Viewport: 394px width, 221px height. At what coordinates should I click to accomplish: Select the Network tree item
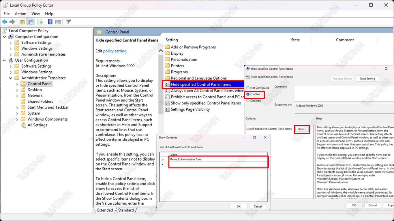click(x=35, y=96)
